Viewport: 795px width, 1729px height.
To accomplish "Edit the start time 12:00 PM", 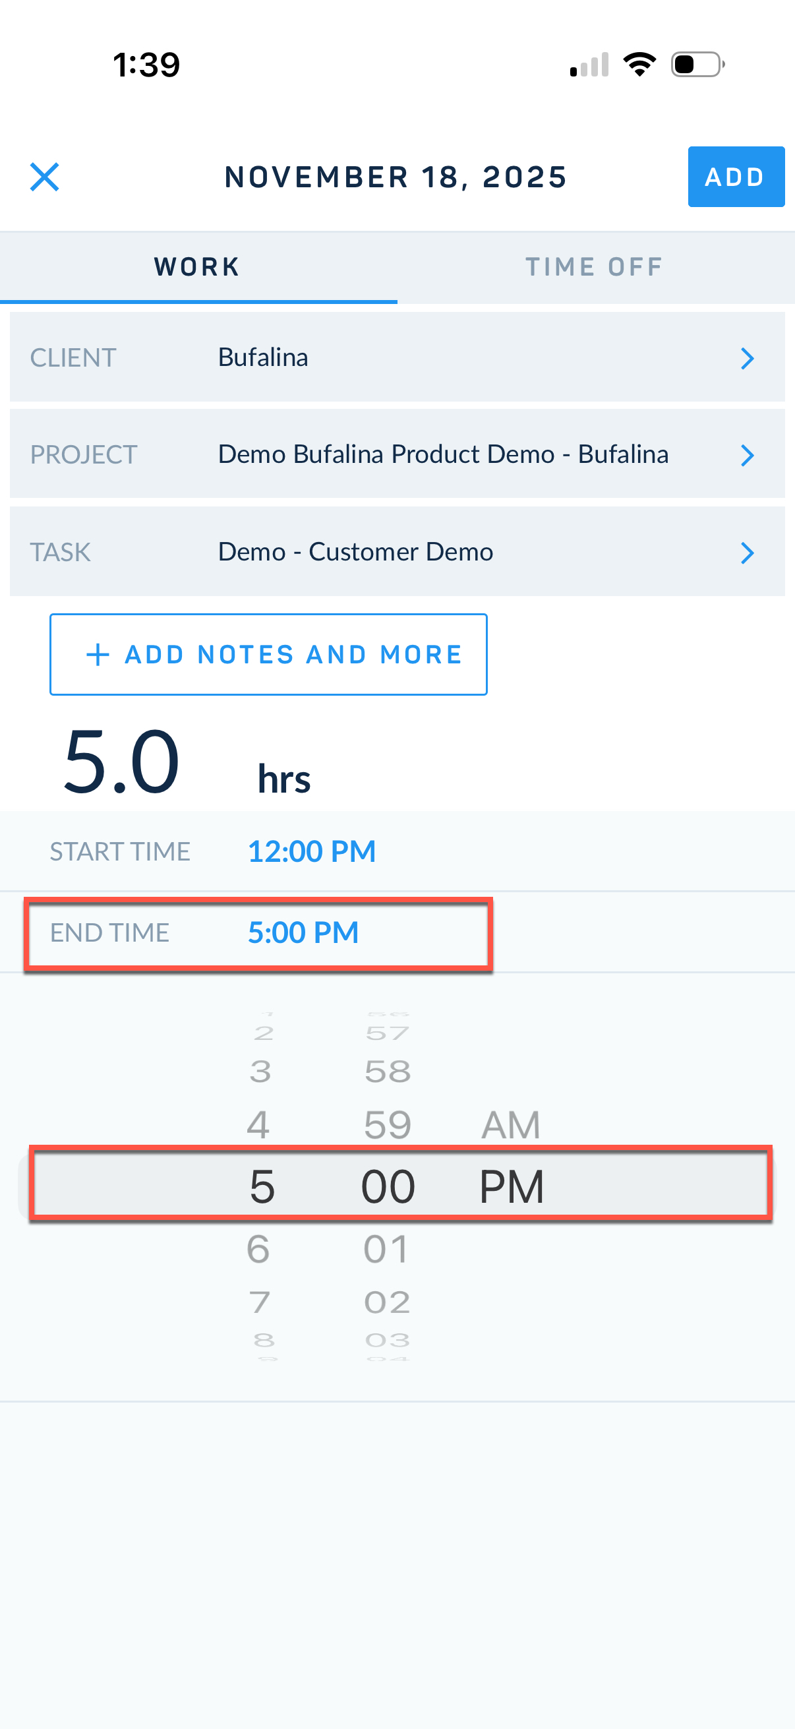I will pyautogui.click(x=311, y=851).
